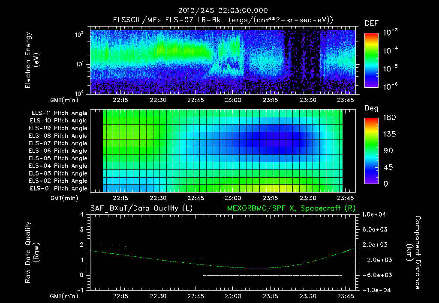Click the 10^-6 tick on the DEF scale

point(390,86)
